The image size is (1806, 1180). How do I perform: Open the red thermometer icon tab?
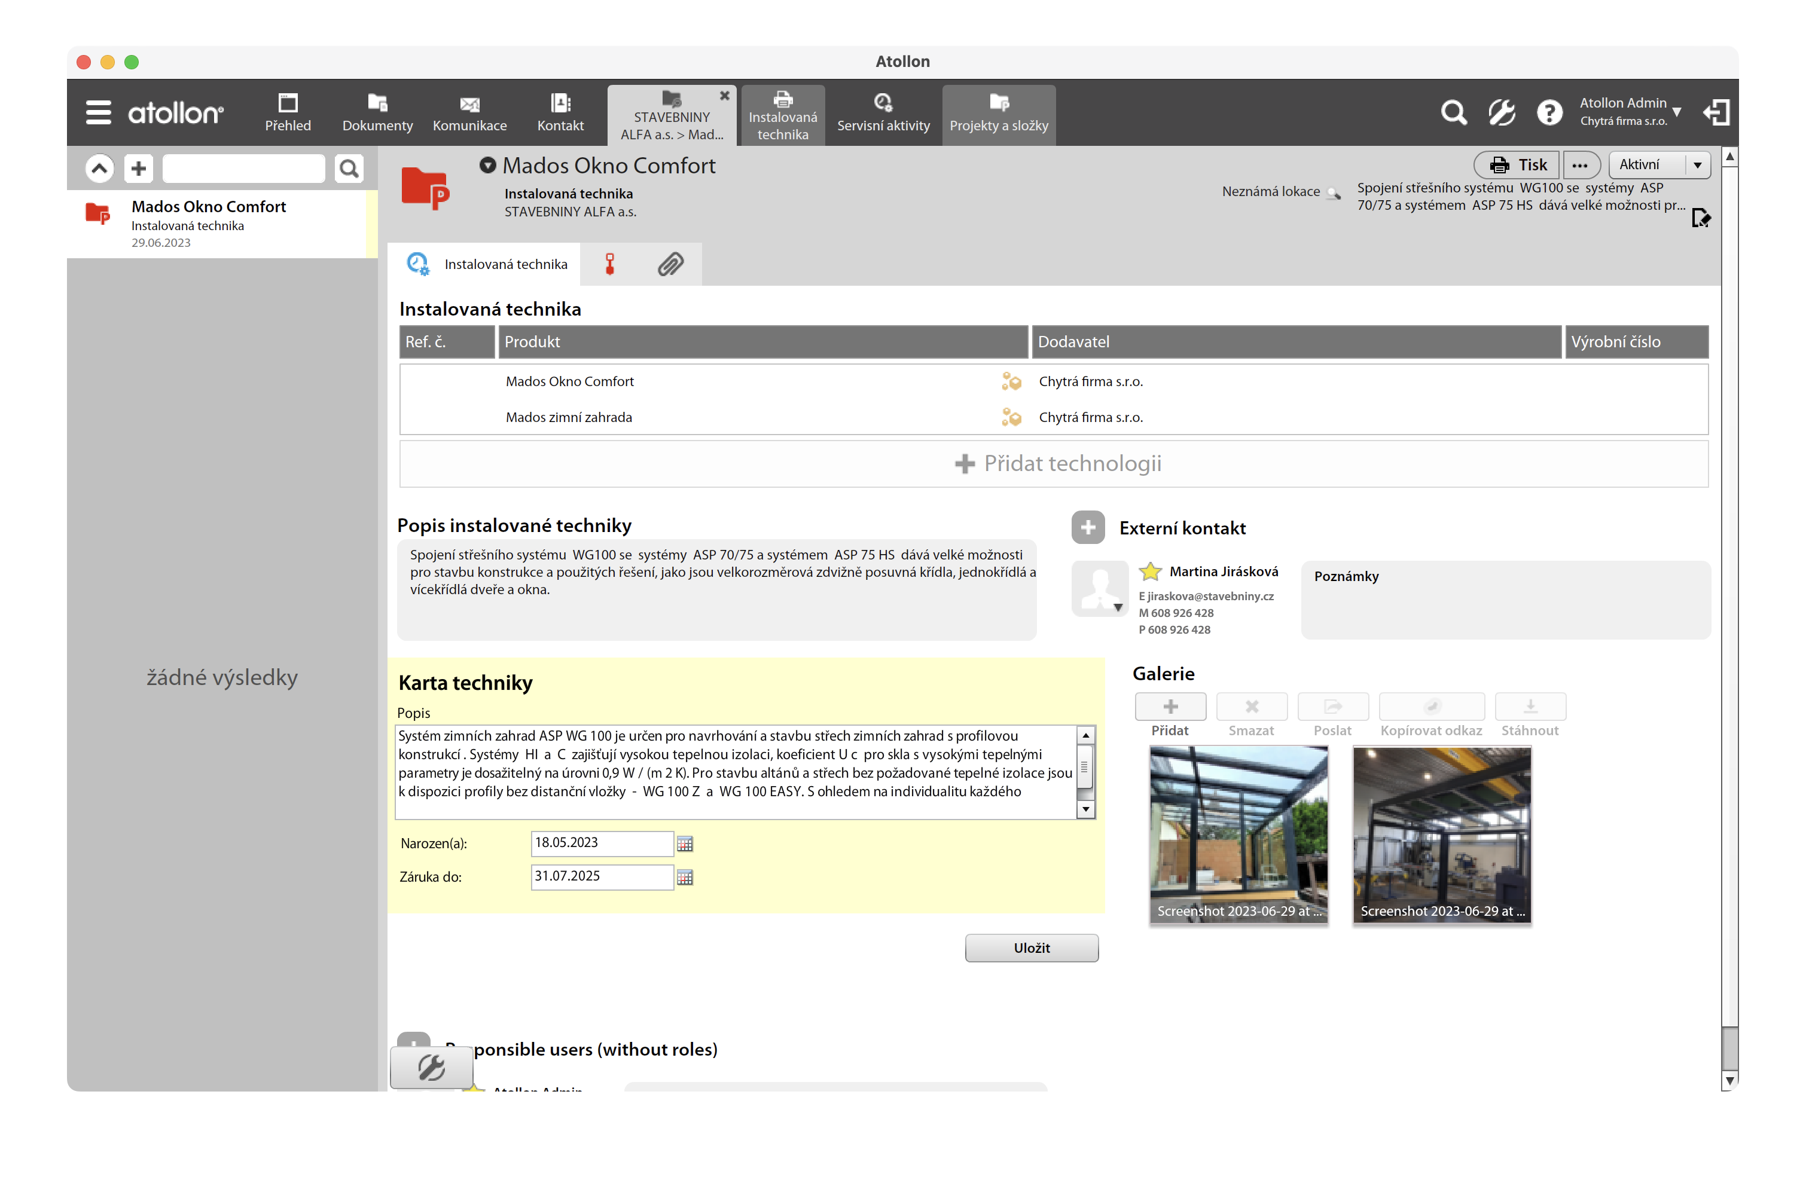pyautogui.click(x=609, y=264)
